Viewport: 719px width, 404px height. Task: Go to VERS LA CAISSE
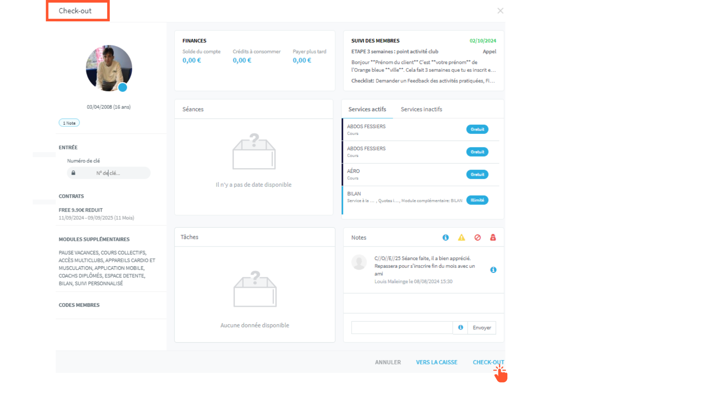point(437,362)
